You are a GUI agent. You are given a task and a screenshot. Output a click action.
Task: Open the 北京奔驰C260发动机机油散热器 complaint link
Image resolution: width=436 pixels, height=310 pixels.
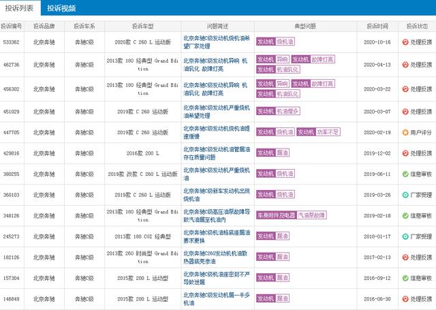(215, 258)
